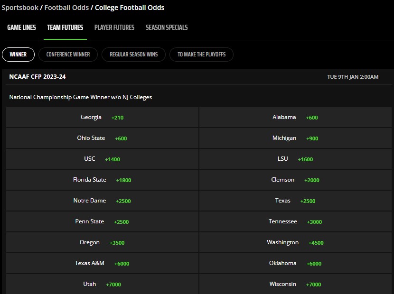
Task: Switch to the Season Specials tab
Action: click(167, 28)
